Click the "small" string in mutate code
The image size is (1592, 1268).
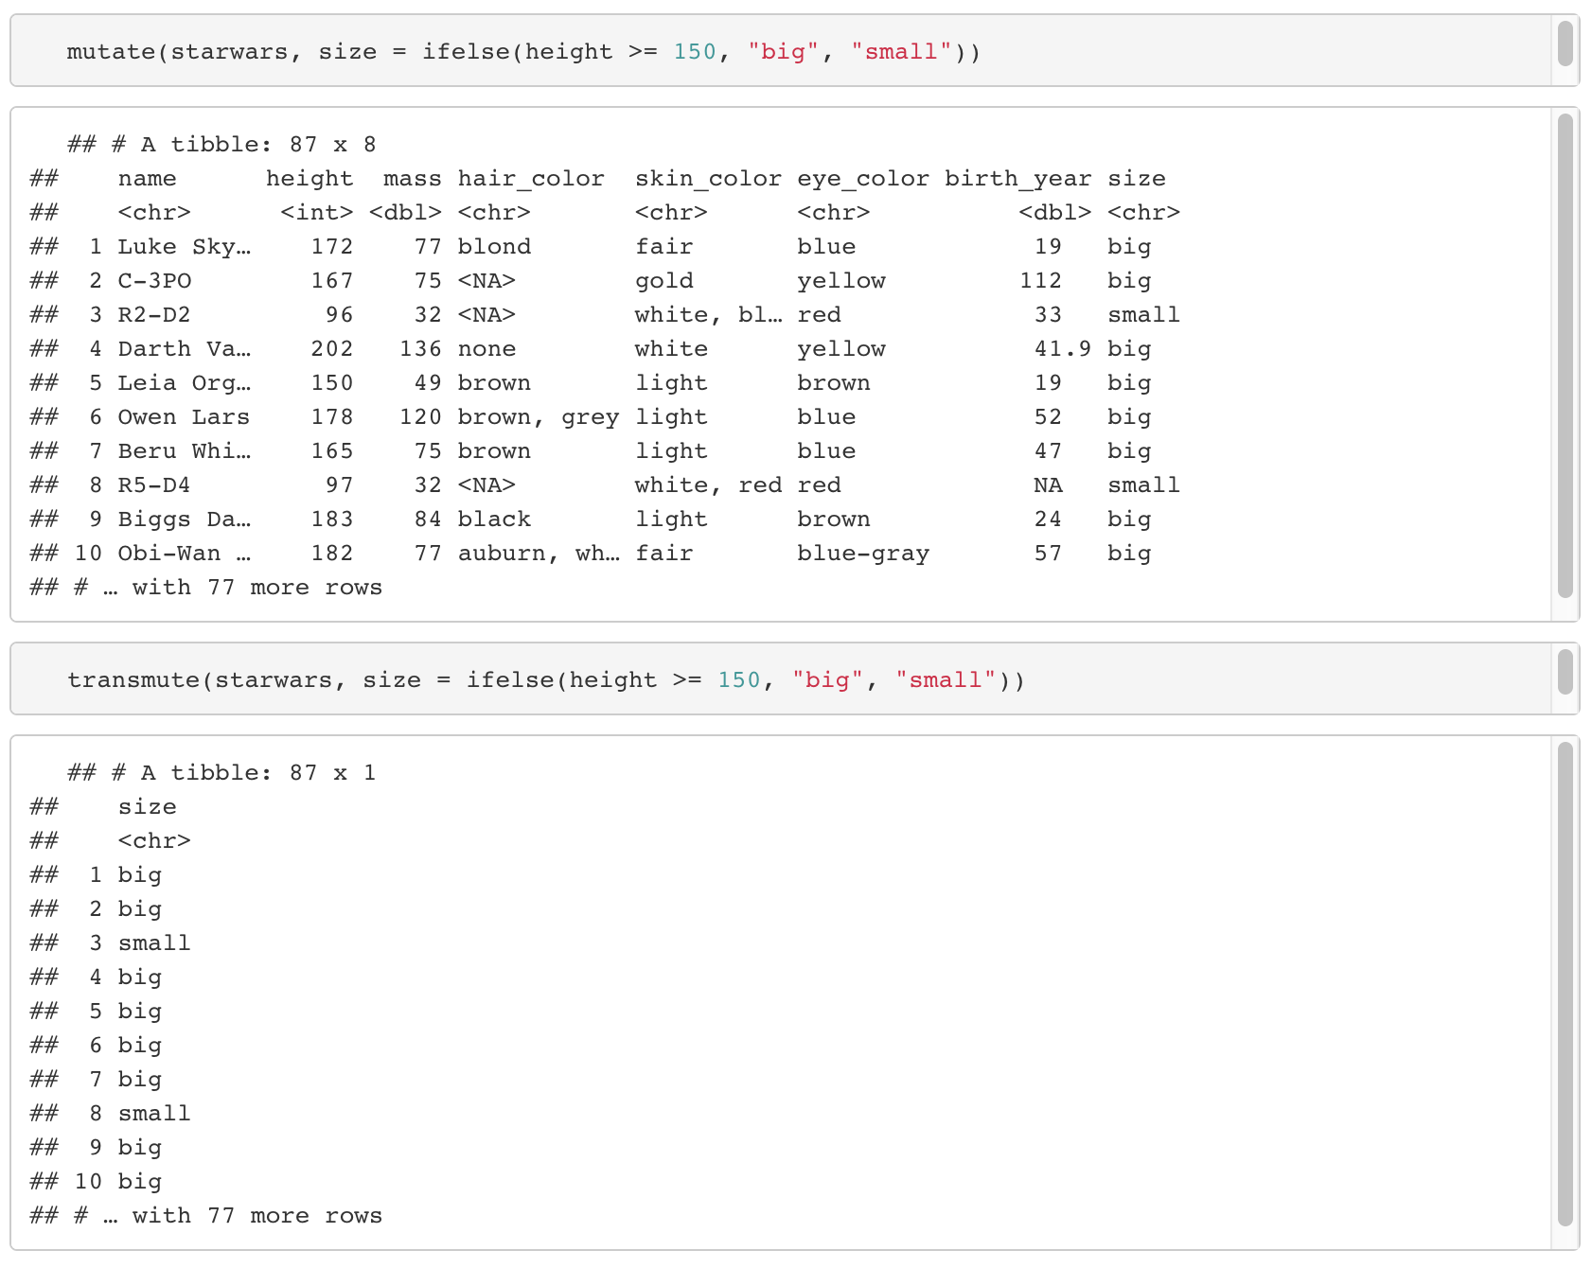[x=901, y=51]
